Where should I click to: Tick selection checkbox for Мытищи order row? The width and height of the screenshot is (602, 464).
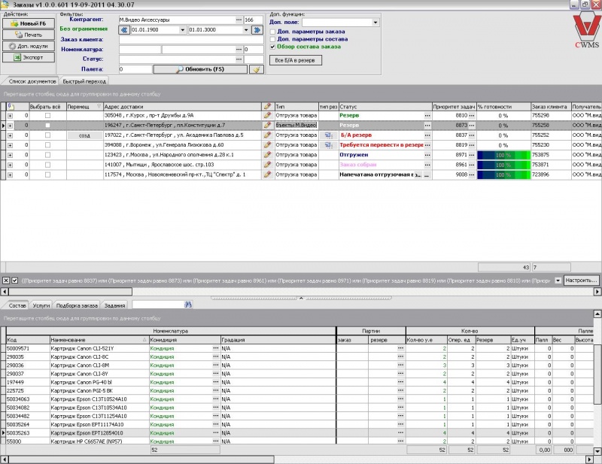(x=47, y=165)
